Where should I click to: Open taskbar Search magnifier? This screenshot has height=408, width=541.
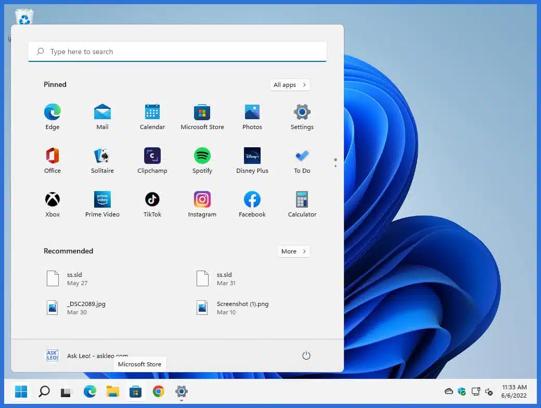pyautogui.click(x=44, y=391)
